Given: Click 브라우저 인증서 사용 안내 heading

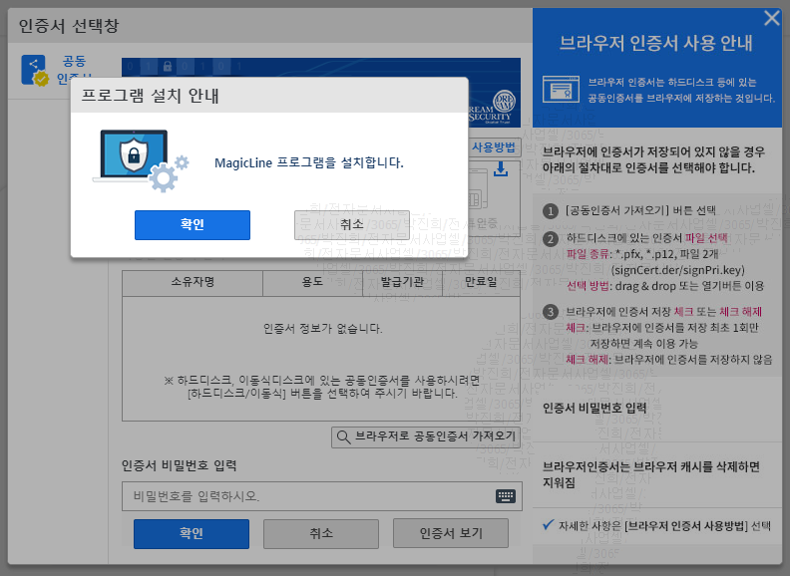Looking at the screenshot, I should click(655, 43).
